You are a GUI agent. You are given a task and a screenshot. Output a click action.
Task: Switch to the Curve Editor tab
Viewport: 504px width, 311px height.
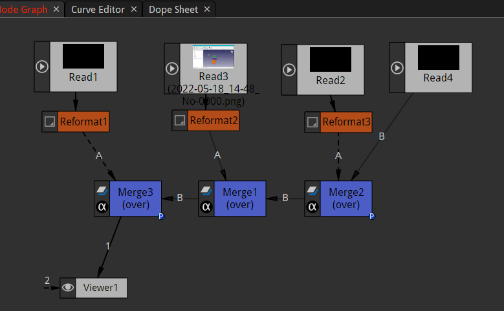pyautogui.click(x=98, y=10)
